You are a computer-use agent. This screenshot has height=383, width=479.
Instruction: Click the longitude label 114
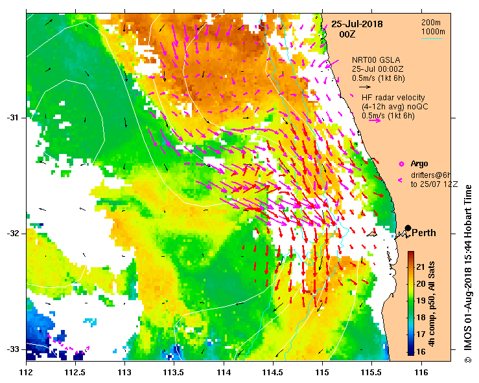coord(224,373)
